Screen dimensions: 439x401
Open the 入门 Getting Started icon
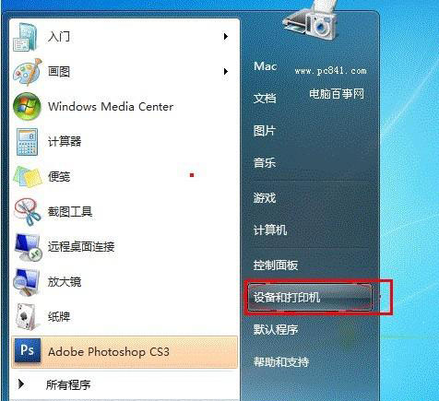(26, 38)
